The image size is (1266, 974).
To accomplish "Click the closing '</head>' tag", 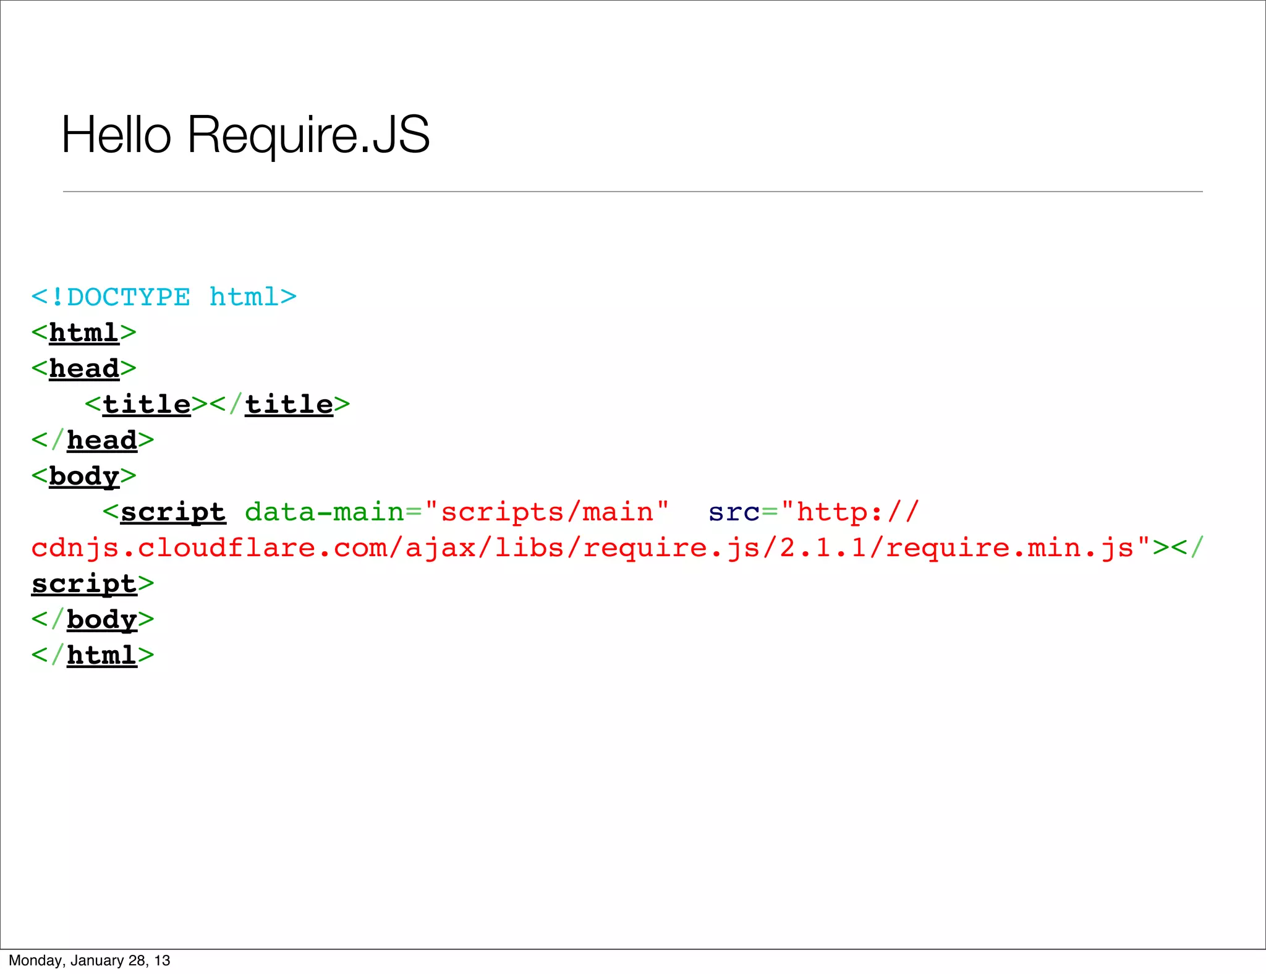I will point(93,441).
